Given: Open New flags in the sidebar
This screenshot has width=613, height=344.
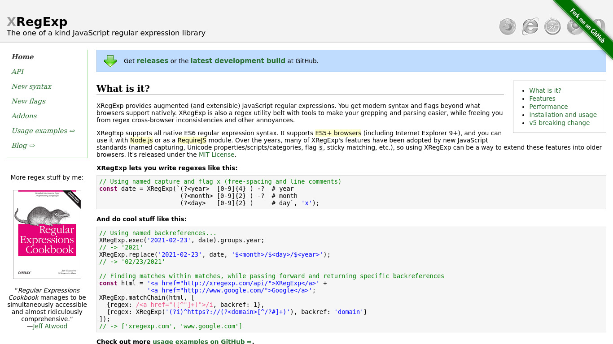Looking at the screenshot, I should [29, 101].
